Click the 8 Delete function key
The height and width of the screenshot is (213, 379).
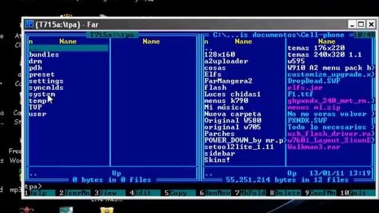tap(285, 193)
